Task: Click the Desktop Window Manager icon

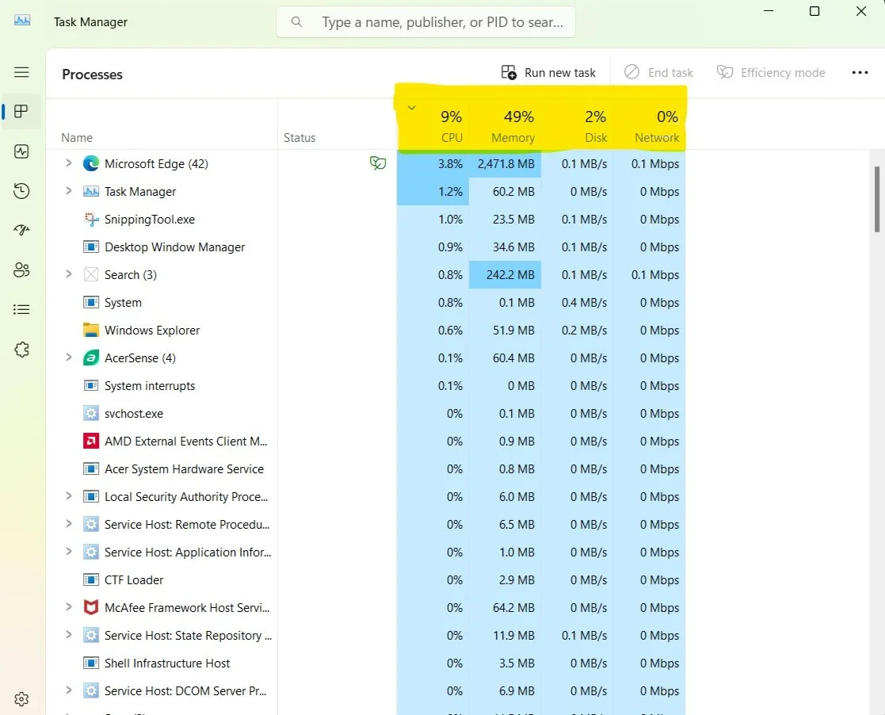Action: [91, 247]
